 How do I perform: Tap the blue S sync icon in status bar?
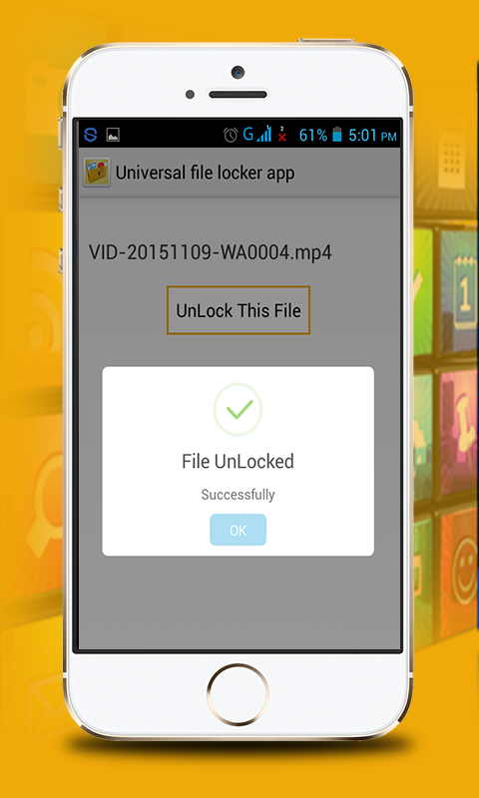coord(91,135)
